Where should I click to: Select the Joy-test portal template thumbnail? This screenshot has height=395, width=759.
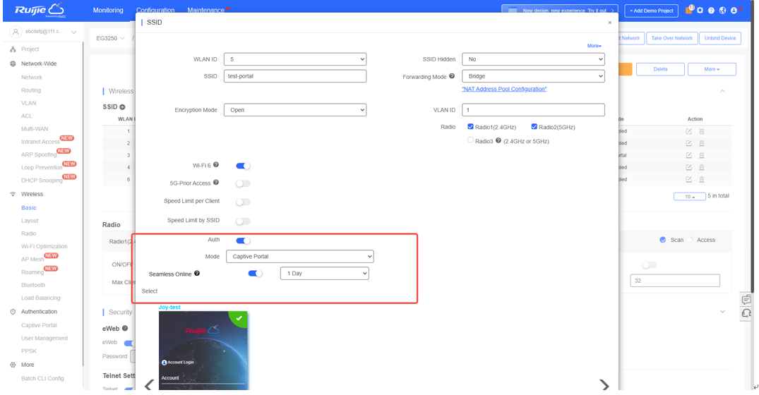(x=203, y=350)
